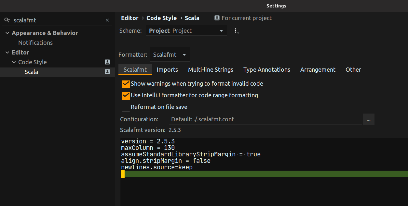Click the version = 2.5.3 config line
Viewport: 408px width, 206px height.
tap(148, 141)
